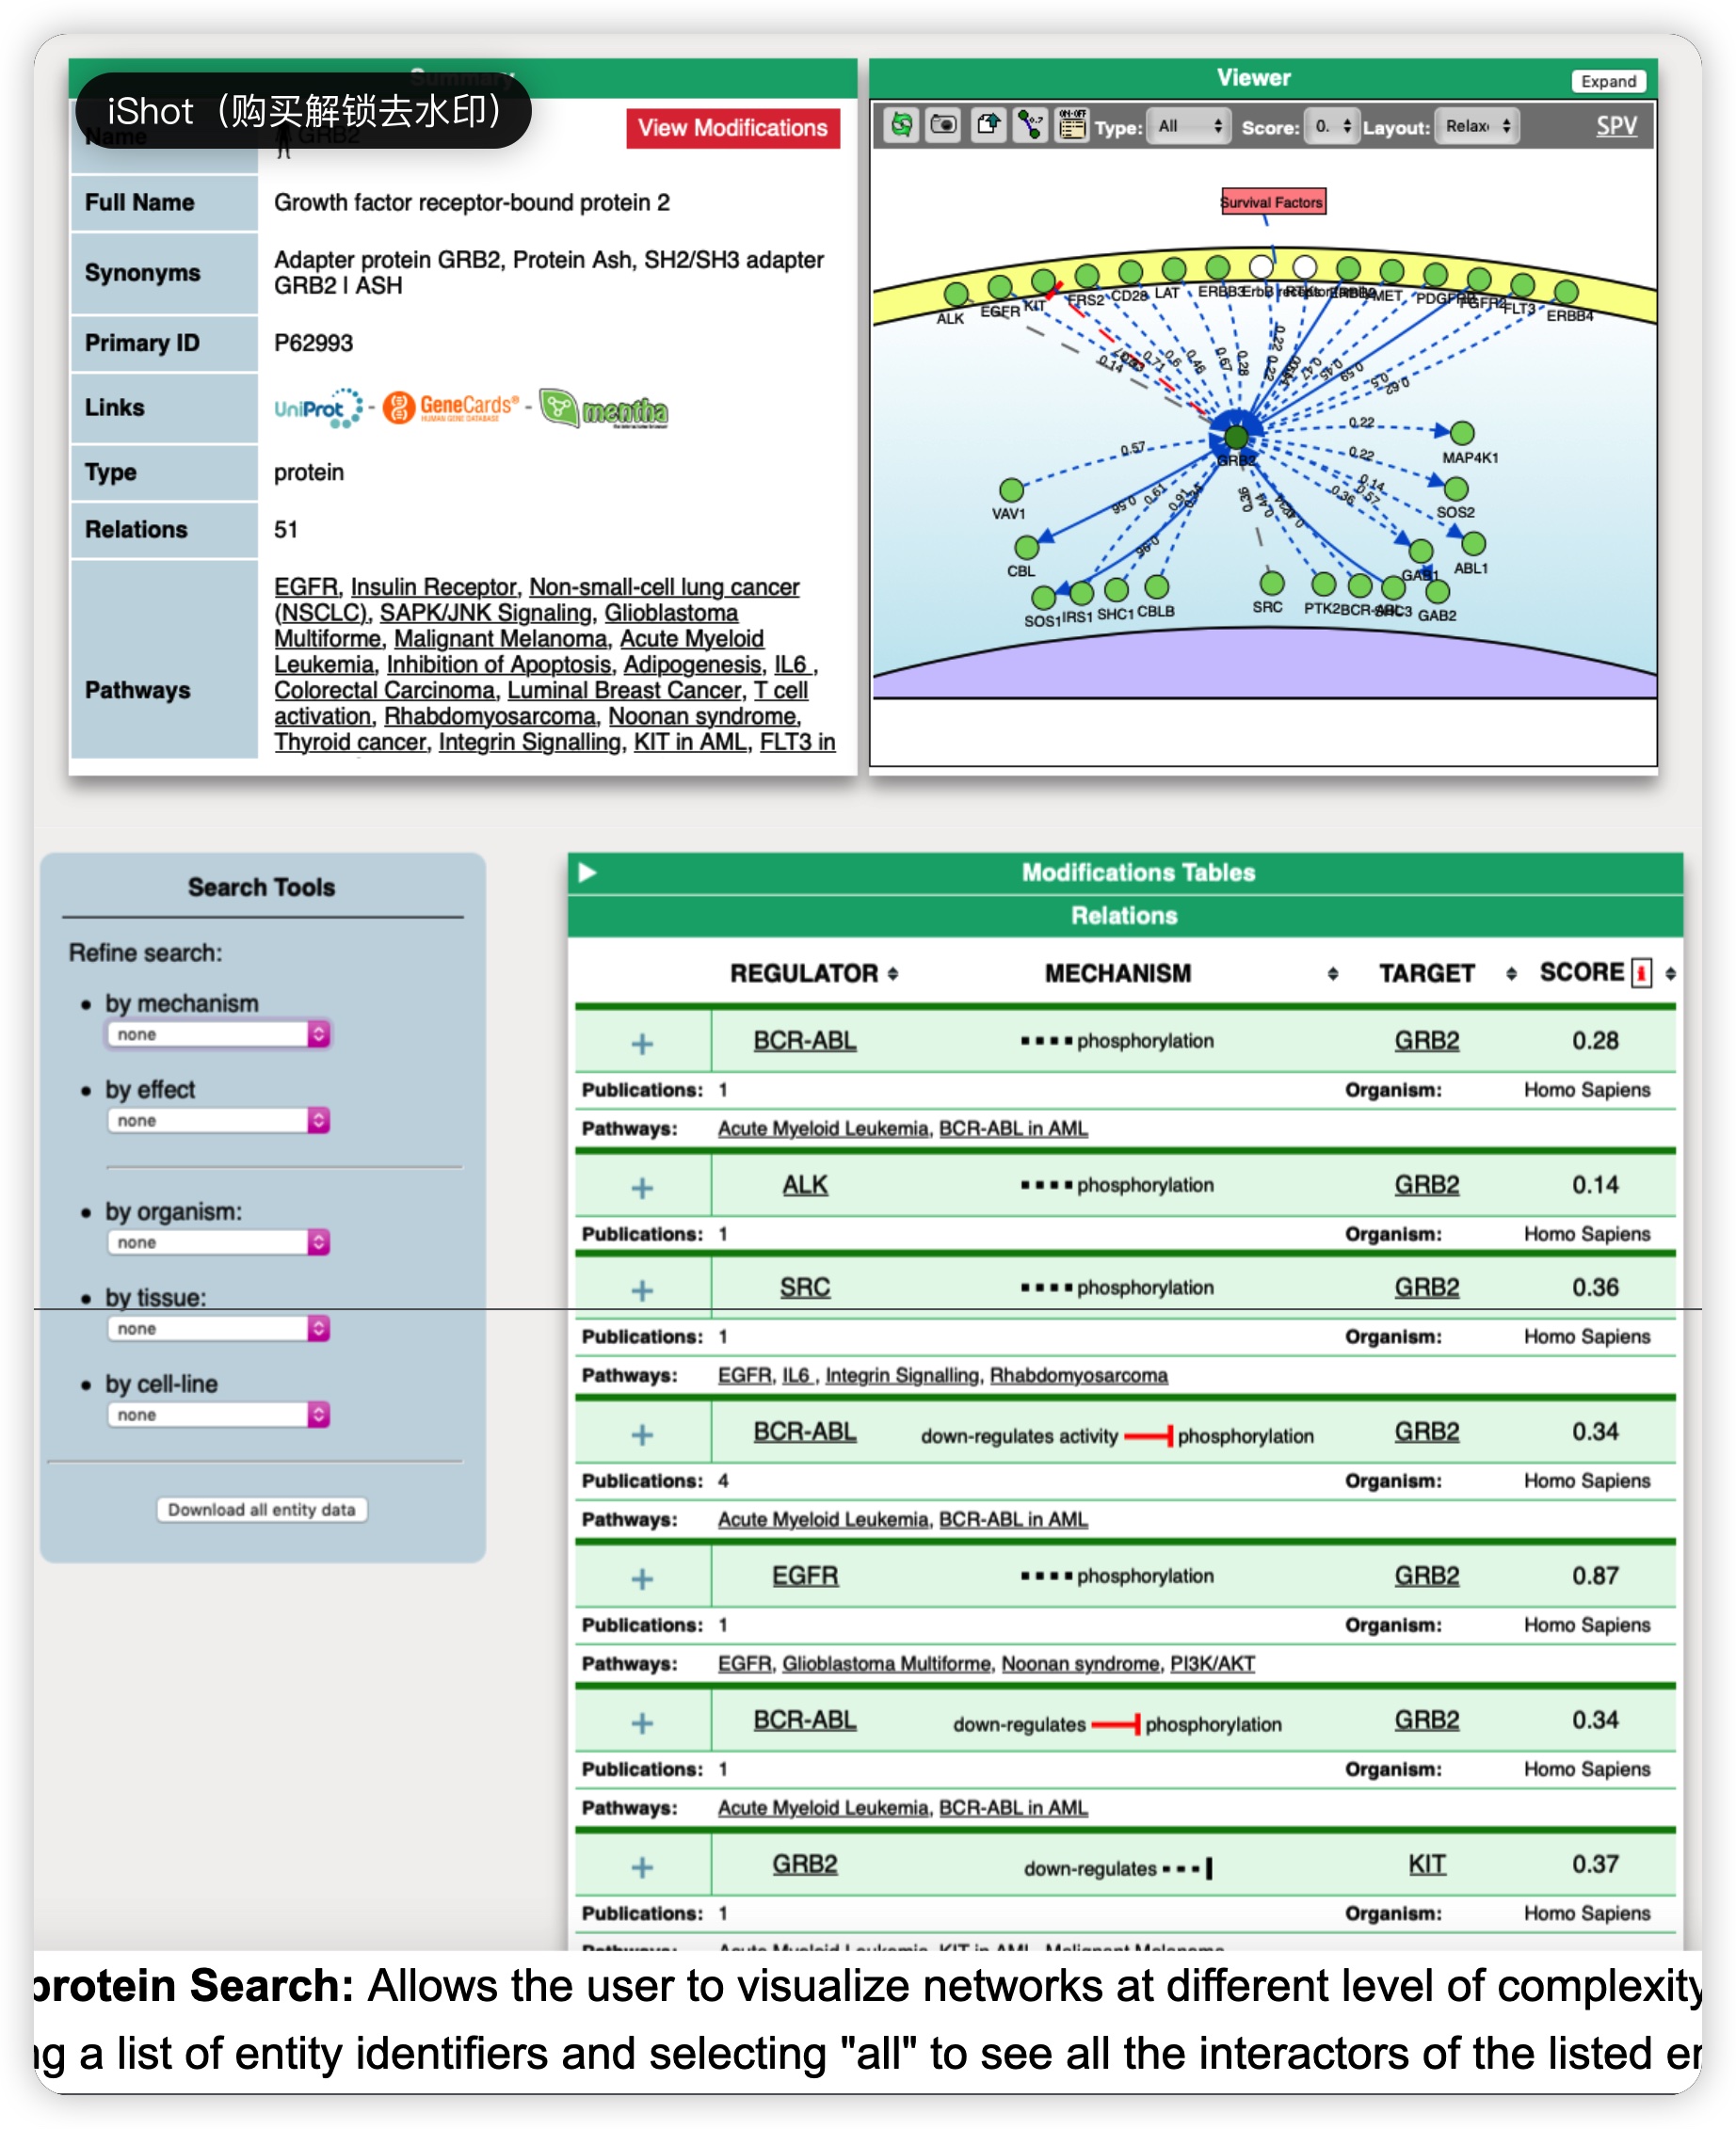The width and height of the screenshot is (1736, 2129).
Task: Open the Layout dropdown in Viewer
Action: click(x=1477, y=127)
